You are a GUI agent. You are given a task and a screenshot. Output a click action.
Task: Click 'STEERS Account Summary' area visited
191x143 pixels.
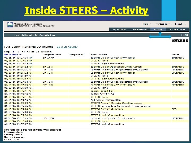[107, 109]
